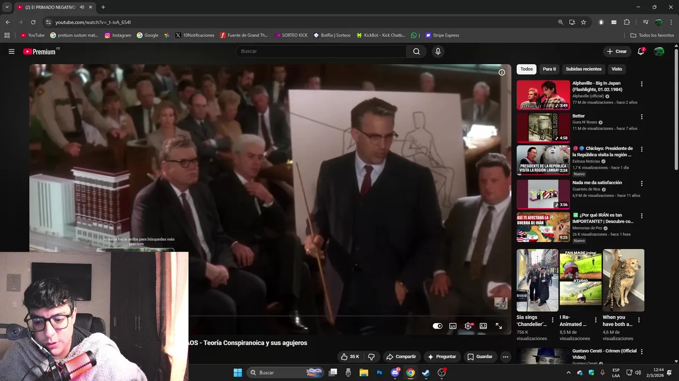679x381 pixels.
Task: Mute the tab via the speaker icon
Action: pyautogui.click(x=82, y=7)
